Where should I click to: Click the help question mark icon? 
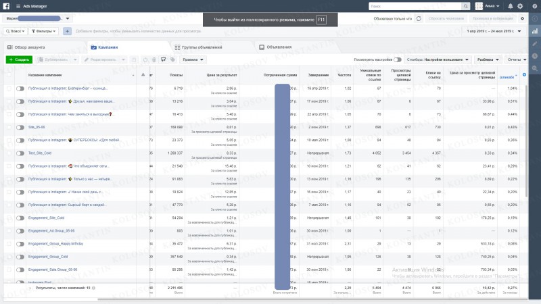[x=535, y=6]
